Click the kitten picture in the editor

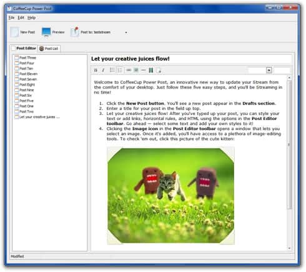[170, 196]
